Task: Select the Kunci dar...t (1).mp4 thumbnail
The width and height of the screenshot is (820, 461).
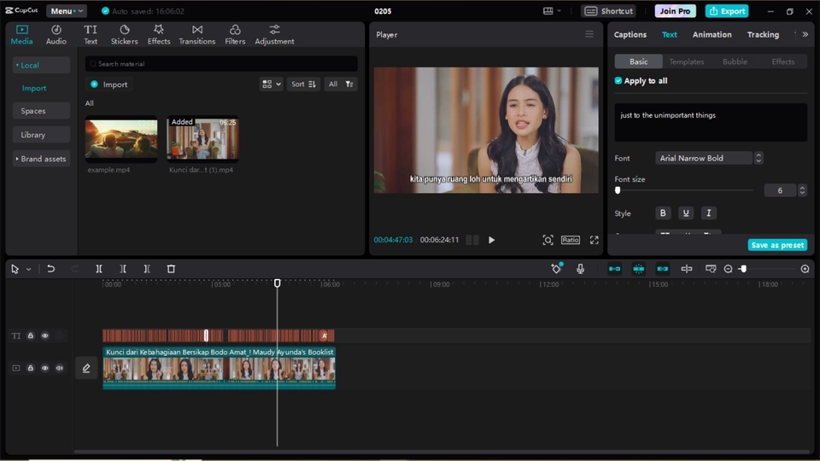Action: (203, 139)
